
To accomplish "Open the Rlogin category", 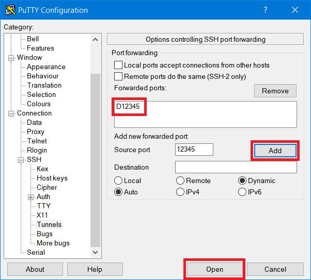I will (37, 150).
